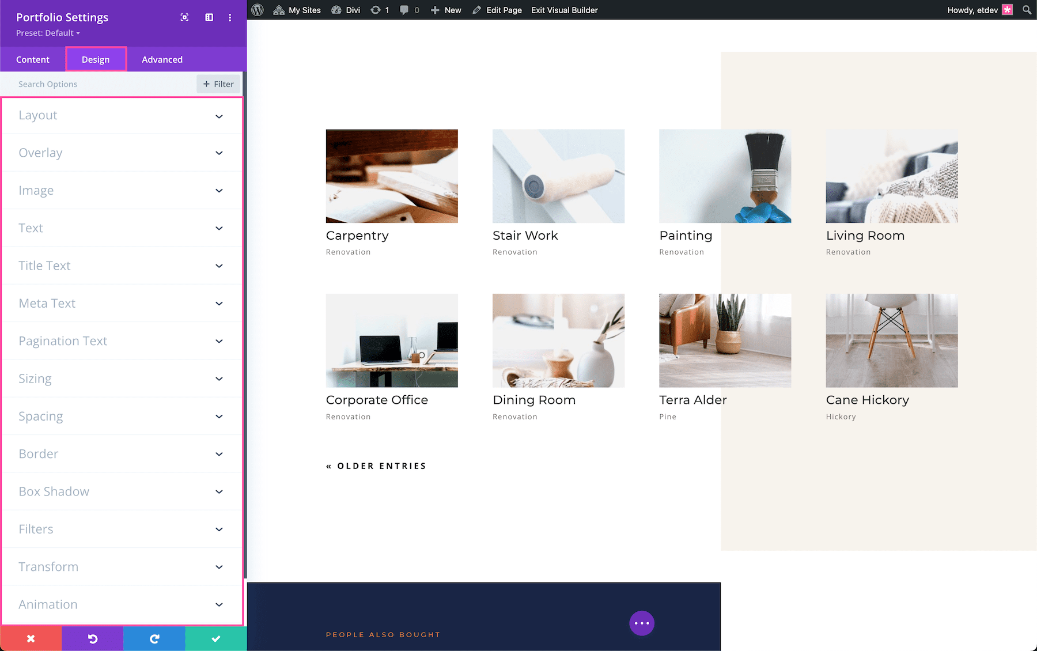Switch to the Content tab
This screenshot has height=651, width=1037.
click(33, 59)
